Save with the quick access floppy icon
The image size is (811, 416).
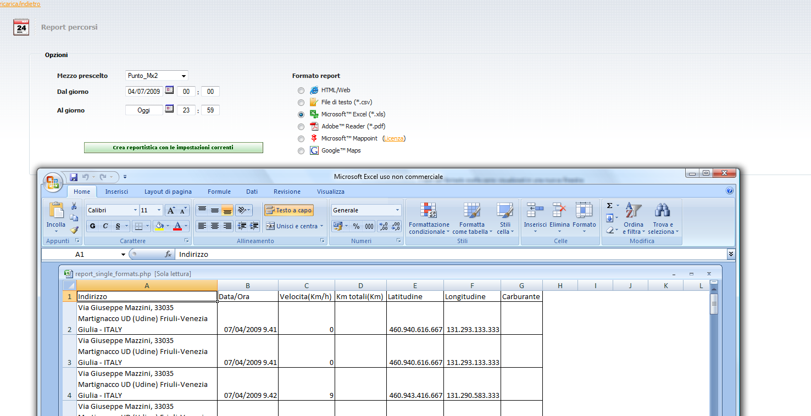[x=74, y=177]
